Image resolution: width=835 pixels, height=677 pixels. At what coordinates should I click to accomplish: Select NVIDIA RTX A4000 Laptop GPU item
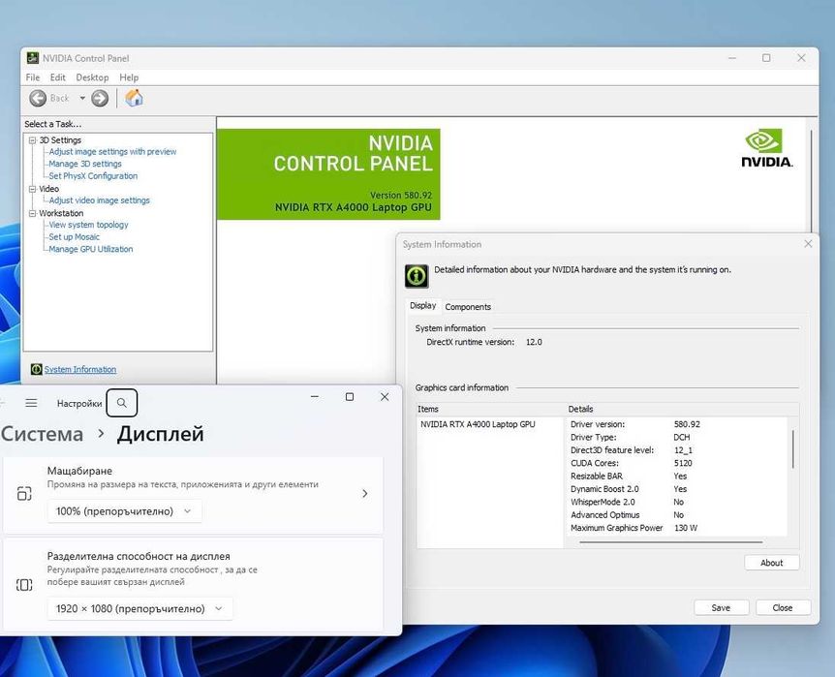[x=478, y=424]
